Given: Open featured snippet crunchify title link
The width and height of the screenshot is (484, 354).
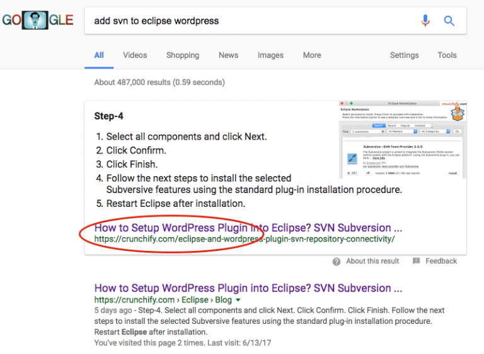Looking at the screenshot, I should coord(248,228).
